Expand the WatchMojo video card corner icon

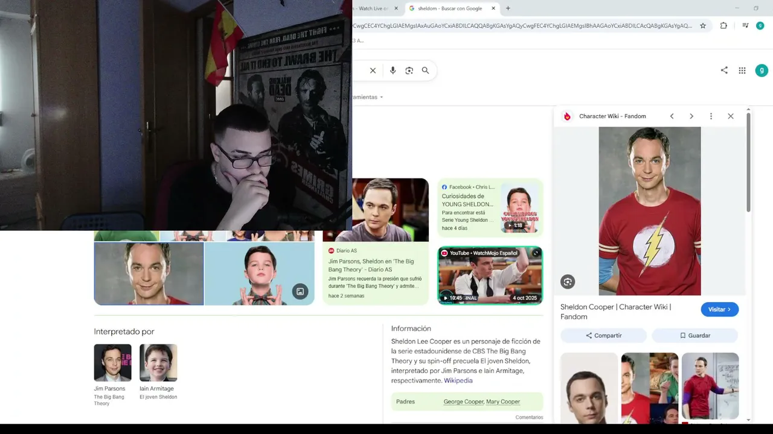click(535, 253)
